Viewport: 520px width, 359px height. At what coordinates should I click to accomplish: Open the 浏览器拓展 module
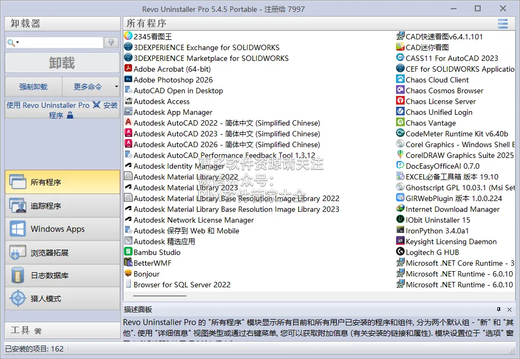coord(63,252)
